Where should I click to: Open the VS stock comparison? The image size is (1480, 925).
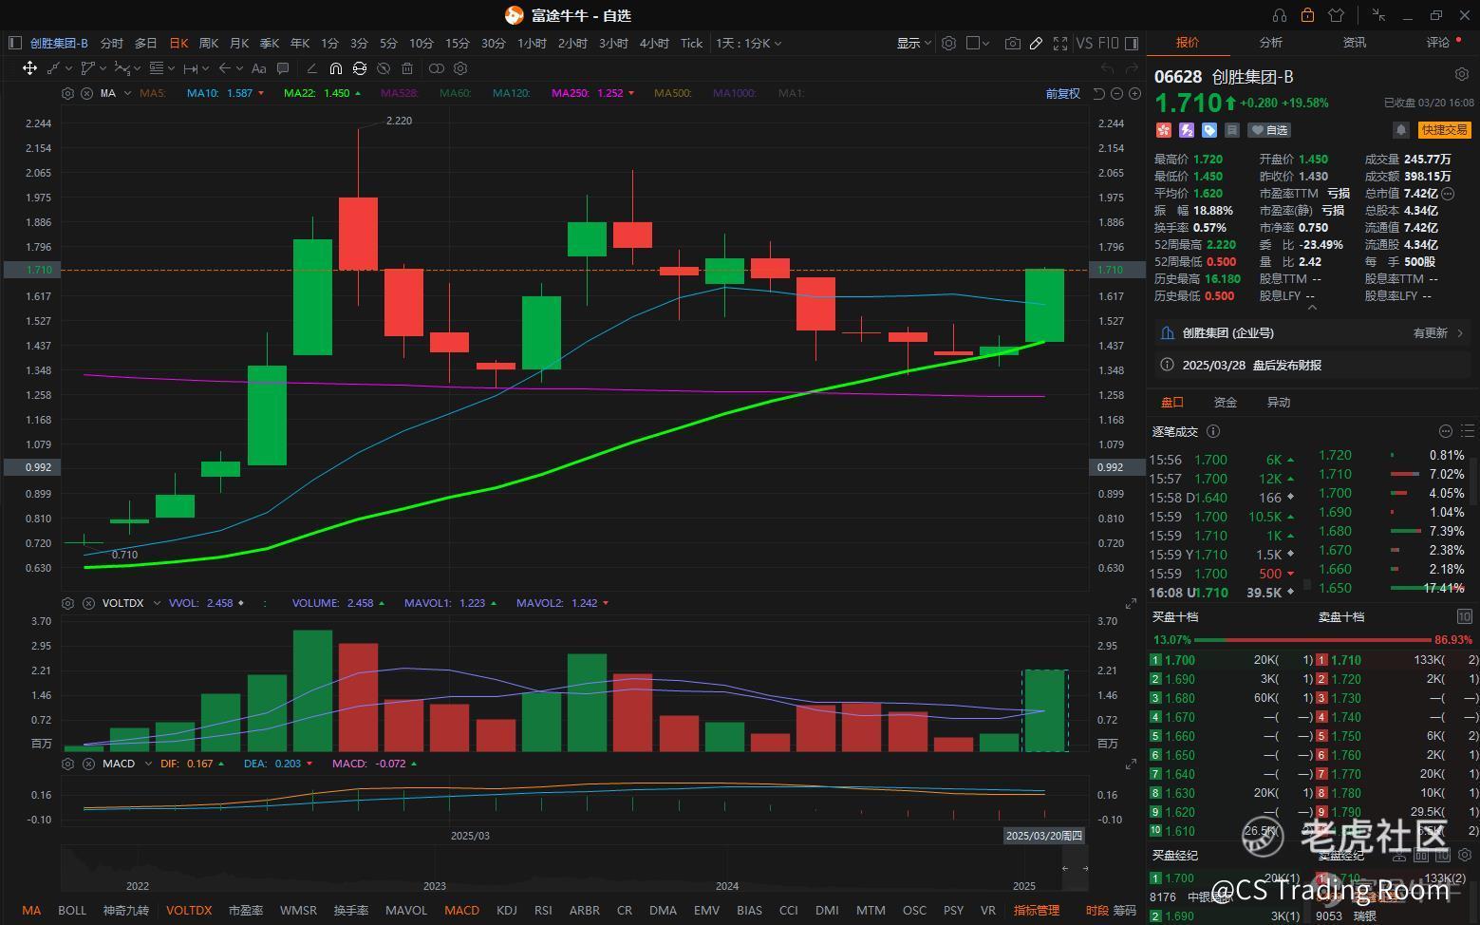click(1084, 43)
